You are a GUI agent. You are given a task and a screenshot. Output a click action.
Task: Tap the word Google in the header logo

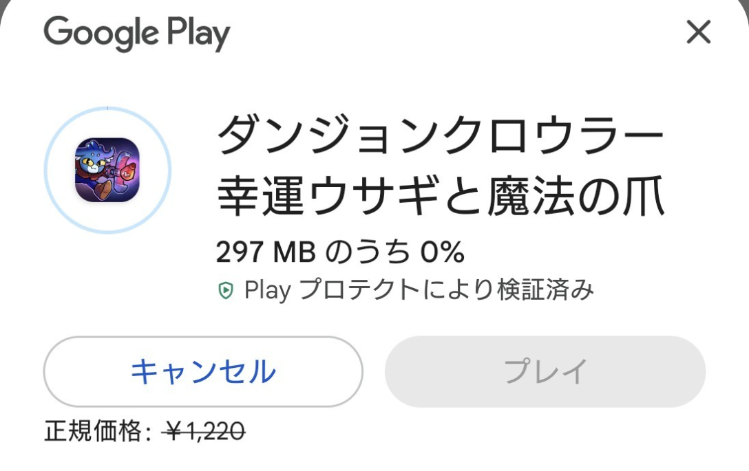tap(101, 32)
